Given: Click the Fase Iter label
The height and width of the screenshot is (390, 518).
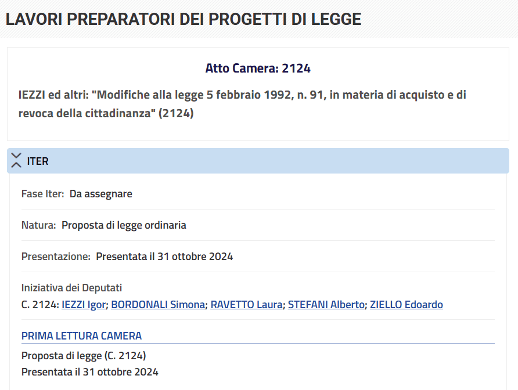Looking at the screenshot, I should 42,194.
